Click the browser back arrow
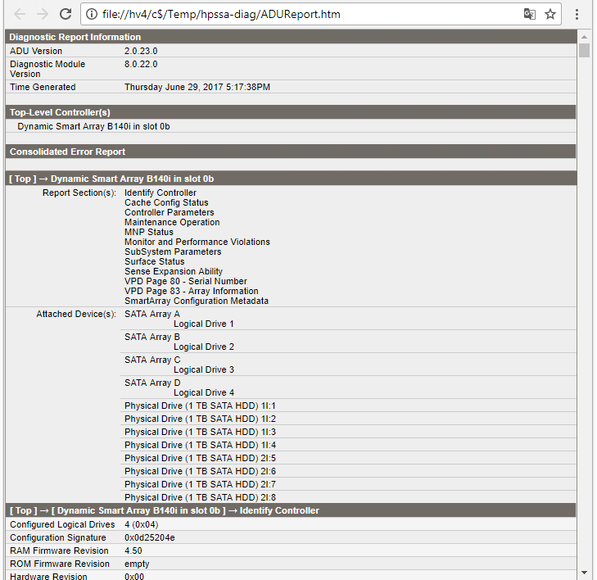The image size is (597, 580). coord(20,14)
